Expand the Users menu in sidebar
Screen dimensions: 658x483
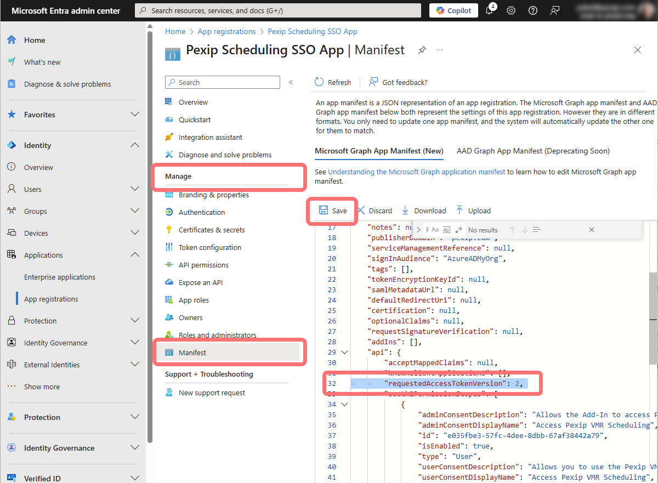click(x=134, y=189)
